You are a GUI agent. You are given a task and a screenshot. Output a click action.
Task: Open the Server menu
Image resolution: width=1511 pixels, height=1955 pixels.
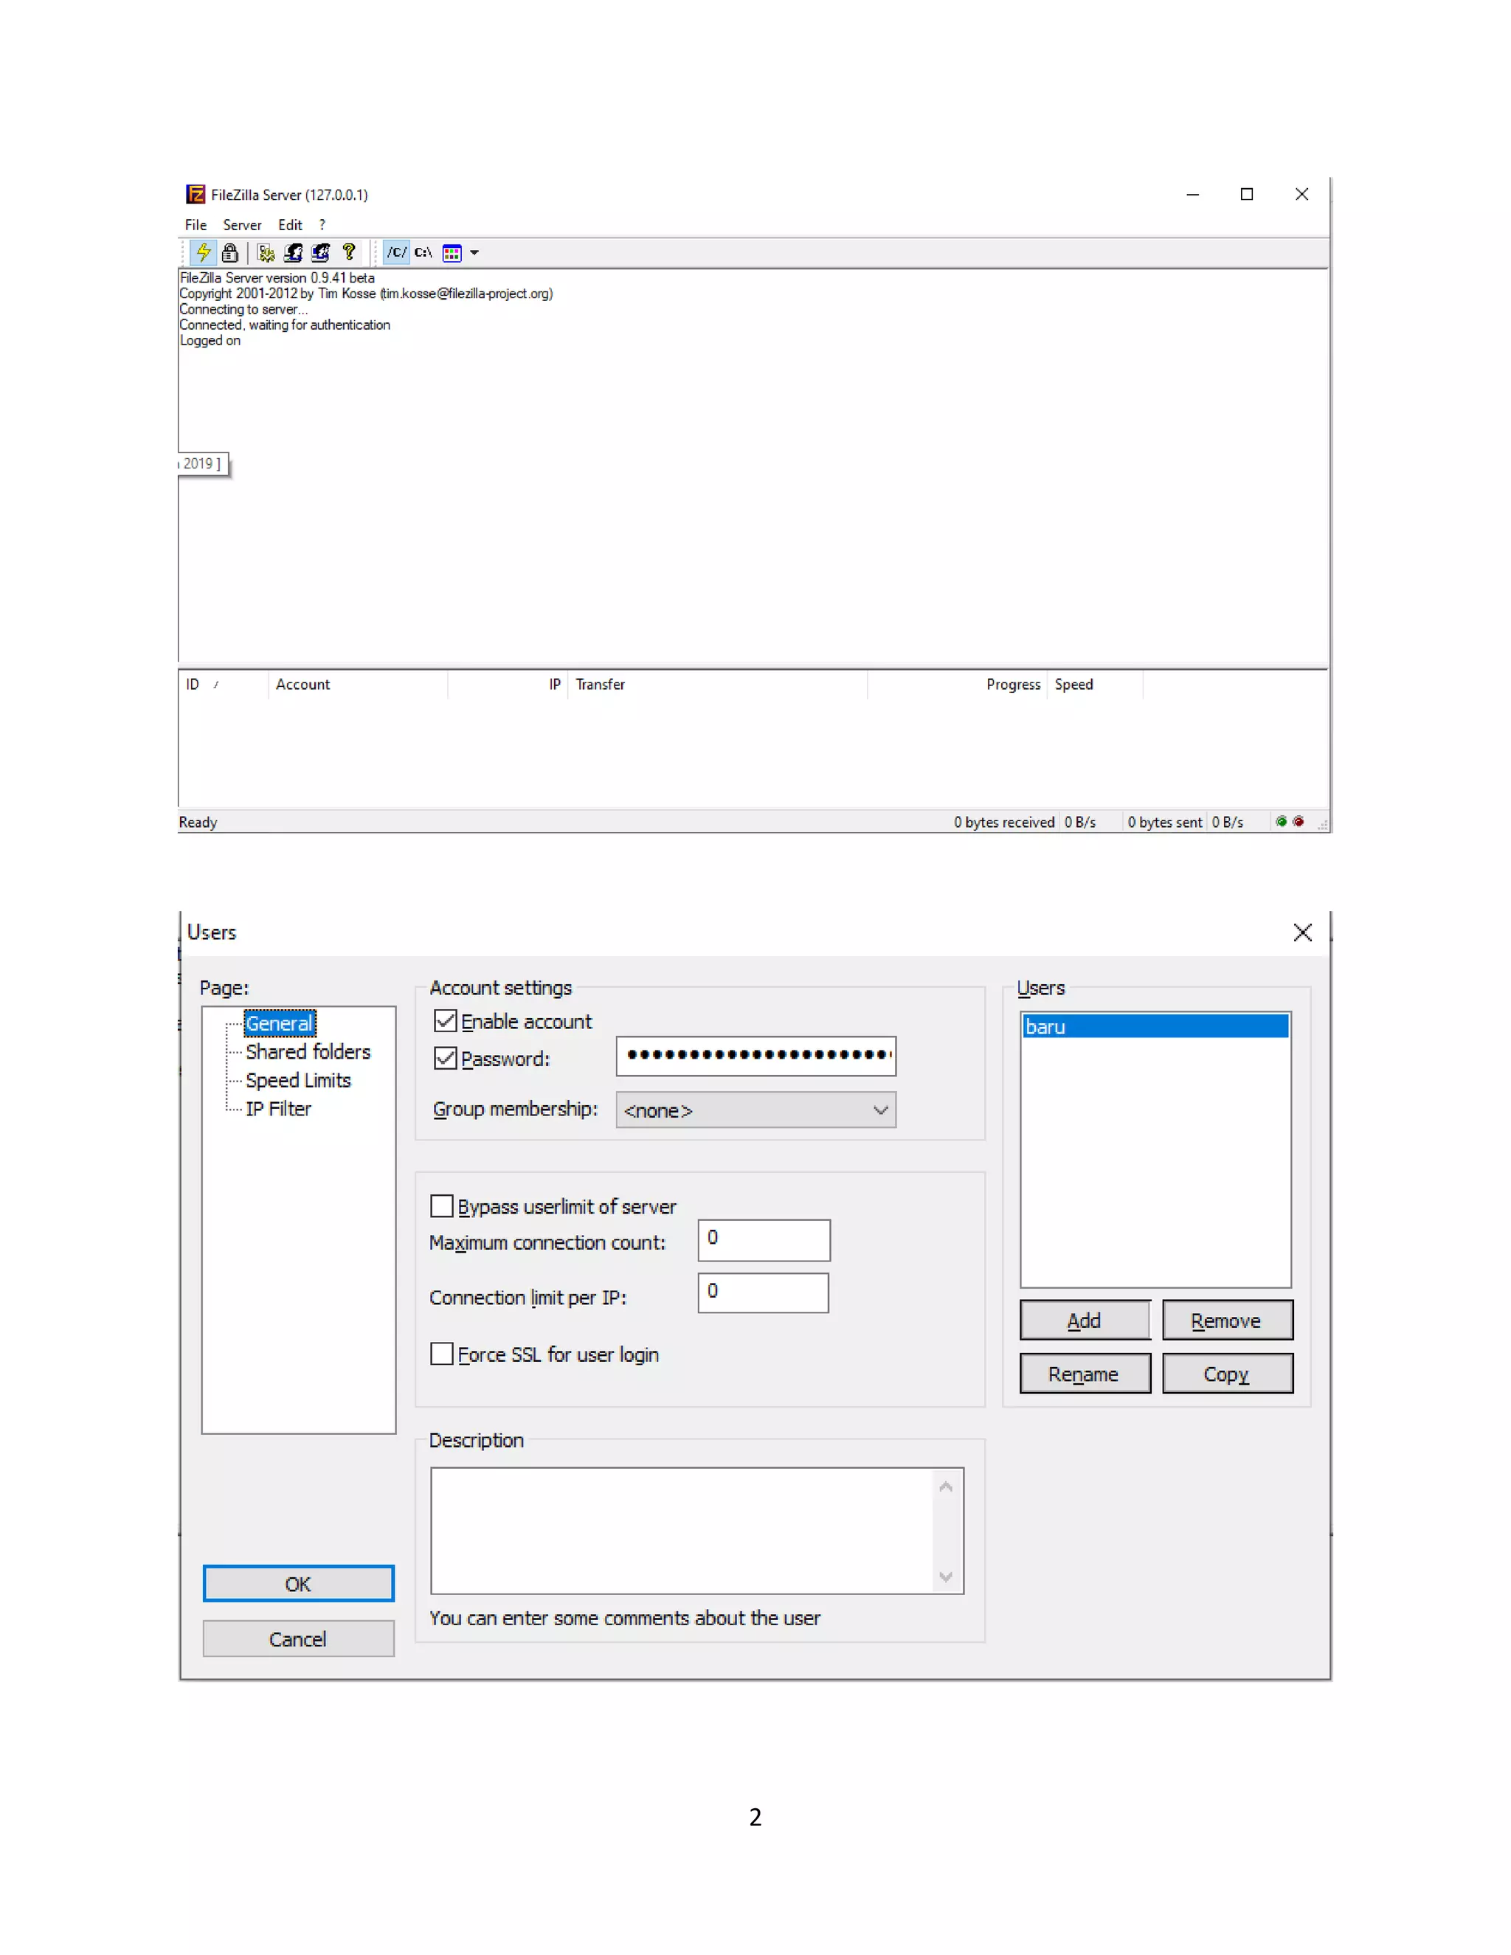click(x=242, y=225)
